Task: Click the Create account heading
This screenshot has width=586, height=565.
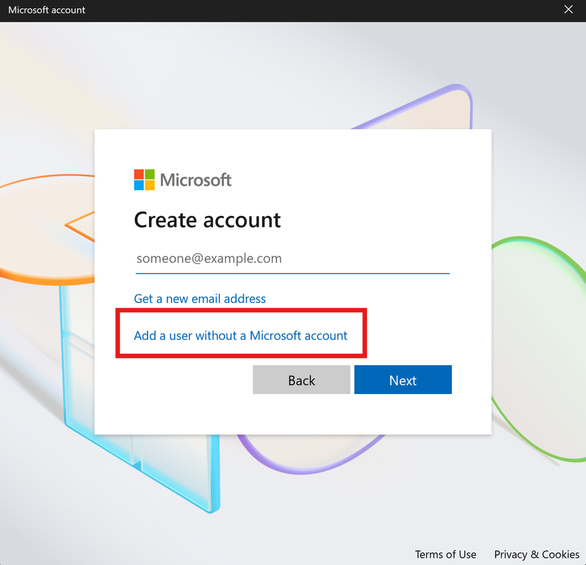Action: click(207, 220)
